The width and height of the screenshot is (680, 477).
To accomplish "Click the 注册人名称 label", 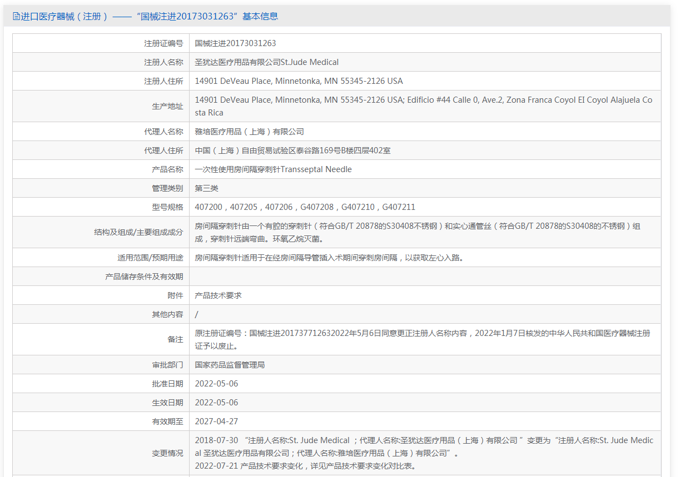I will click(x=163, y=62).
